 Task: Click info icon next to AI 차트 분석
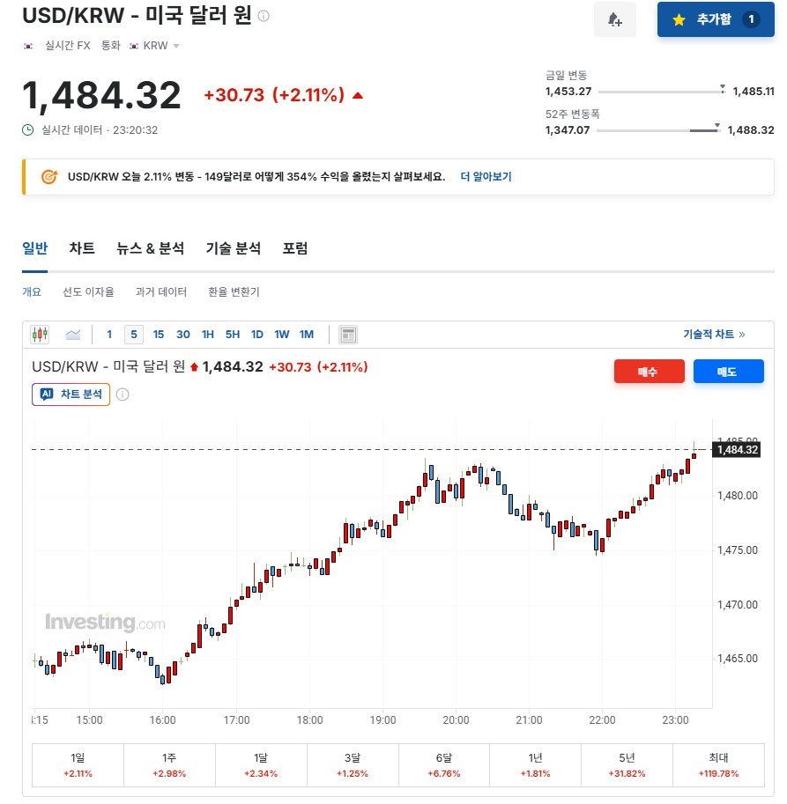123,395
